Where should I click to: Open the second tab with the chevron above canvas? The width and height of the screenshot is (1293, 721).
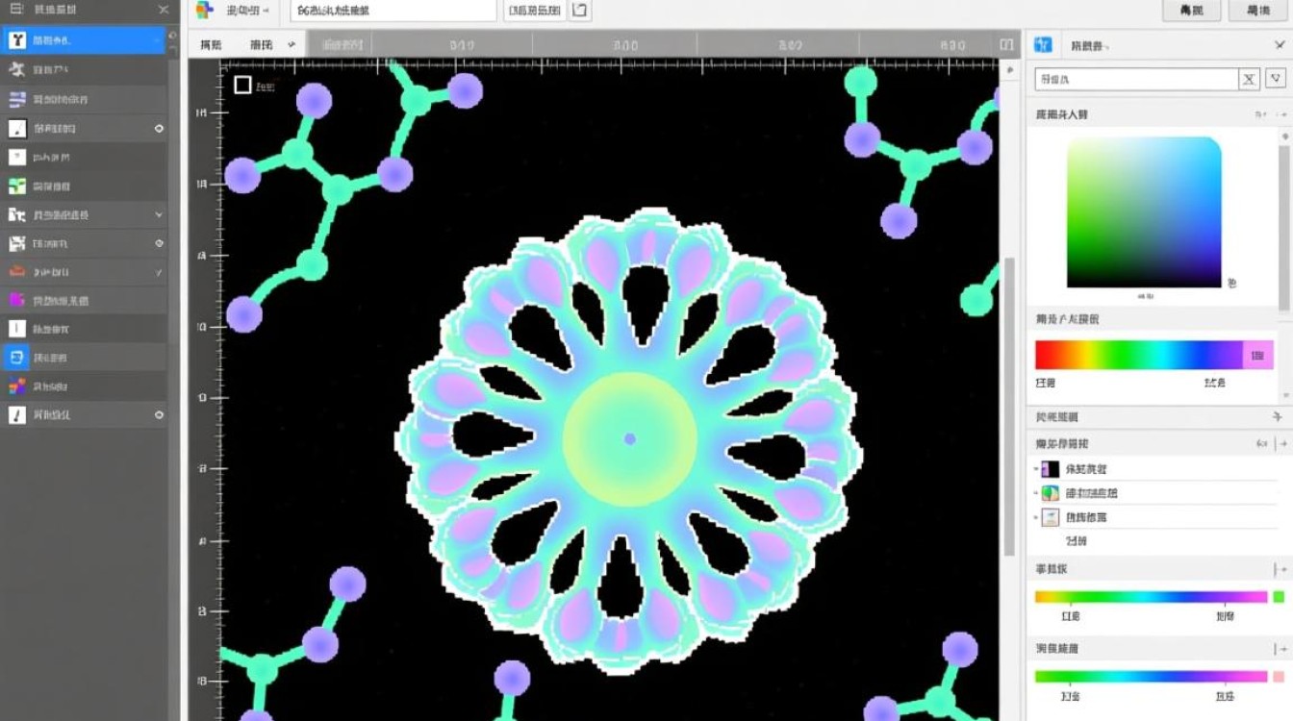271,44
